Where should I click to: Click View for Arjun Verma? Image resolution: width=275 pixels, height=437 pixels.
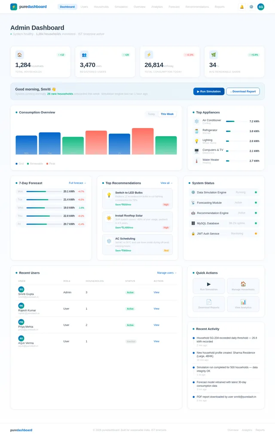(x=156, y=342)
